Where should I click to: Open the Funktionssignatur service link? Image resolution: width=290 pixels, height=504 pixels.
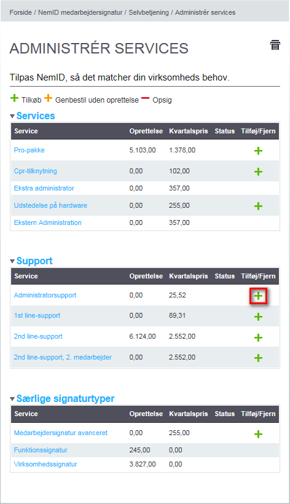pos(41,450)
